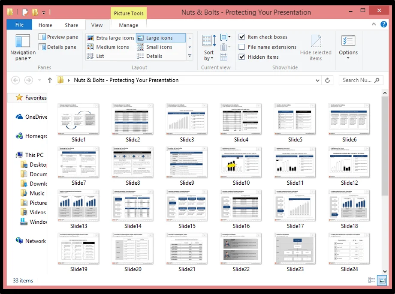Screen dimensions: 395x294
Task: Click New folder icon in quick access toolbar
Action: pyautogui.click(x=35, y=12)
